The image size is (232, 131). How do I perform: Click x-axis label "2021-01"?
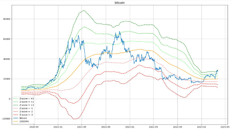pyautogui.click(x=58, y=127)
